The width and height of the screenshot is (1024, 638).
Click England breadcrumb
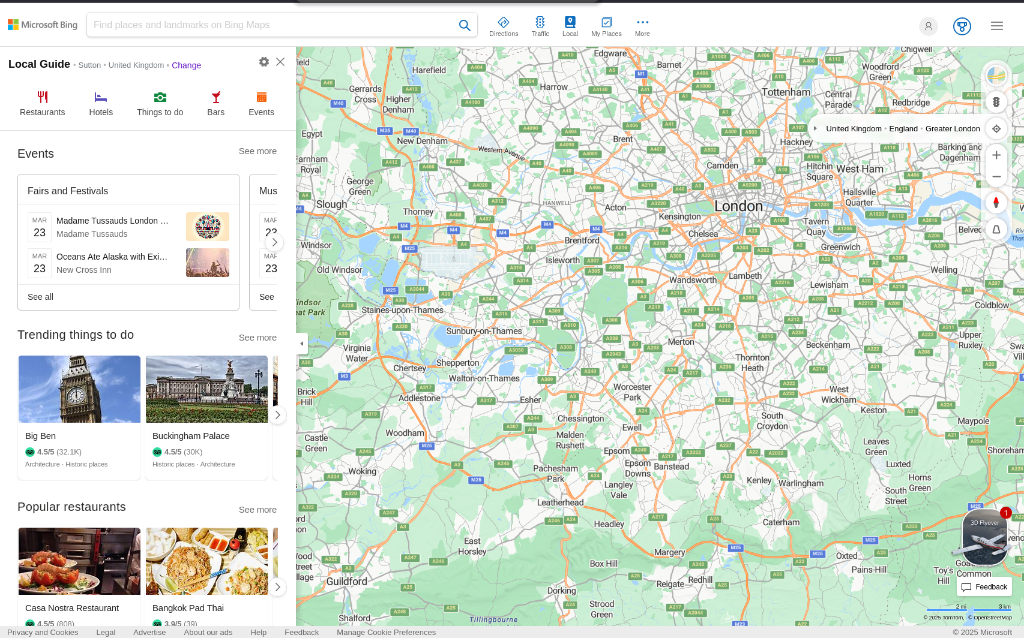point(903,128)
